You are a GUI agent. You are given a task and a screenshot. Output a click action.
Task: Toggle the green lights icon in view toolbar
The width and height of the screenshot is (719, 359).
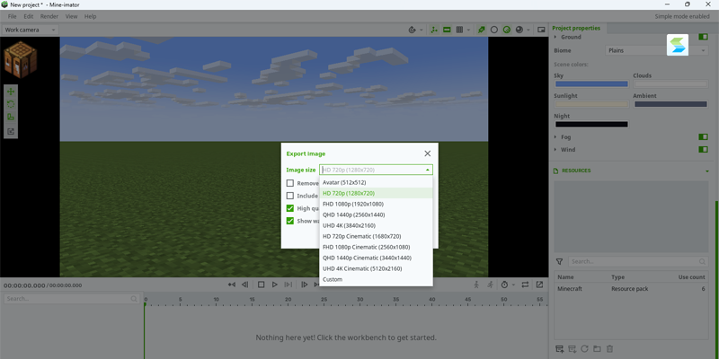click(x=481, y=30)
